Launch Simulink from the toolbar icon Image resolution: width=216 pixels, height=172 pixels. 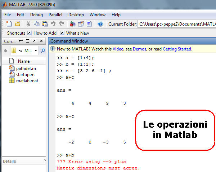tap(72, 24)
